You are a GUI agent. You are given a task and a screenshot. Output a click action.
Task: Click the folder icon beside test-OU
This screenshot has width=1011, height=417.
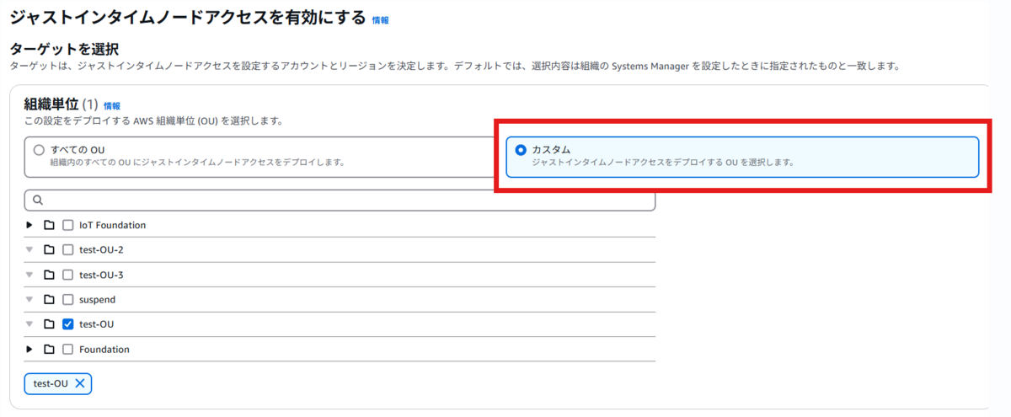pyautogui.click(x=49, y=324)
